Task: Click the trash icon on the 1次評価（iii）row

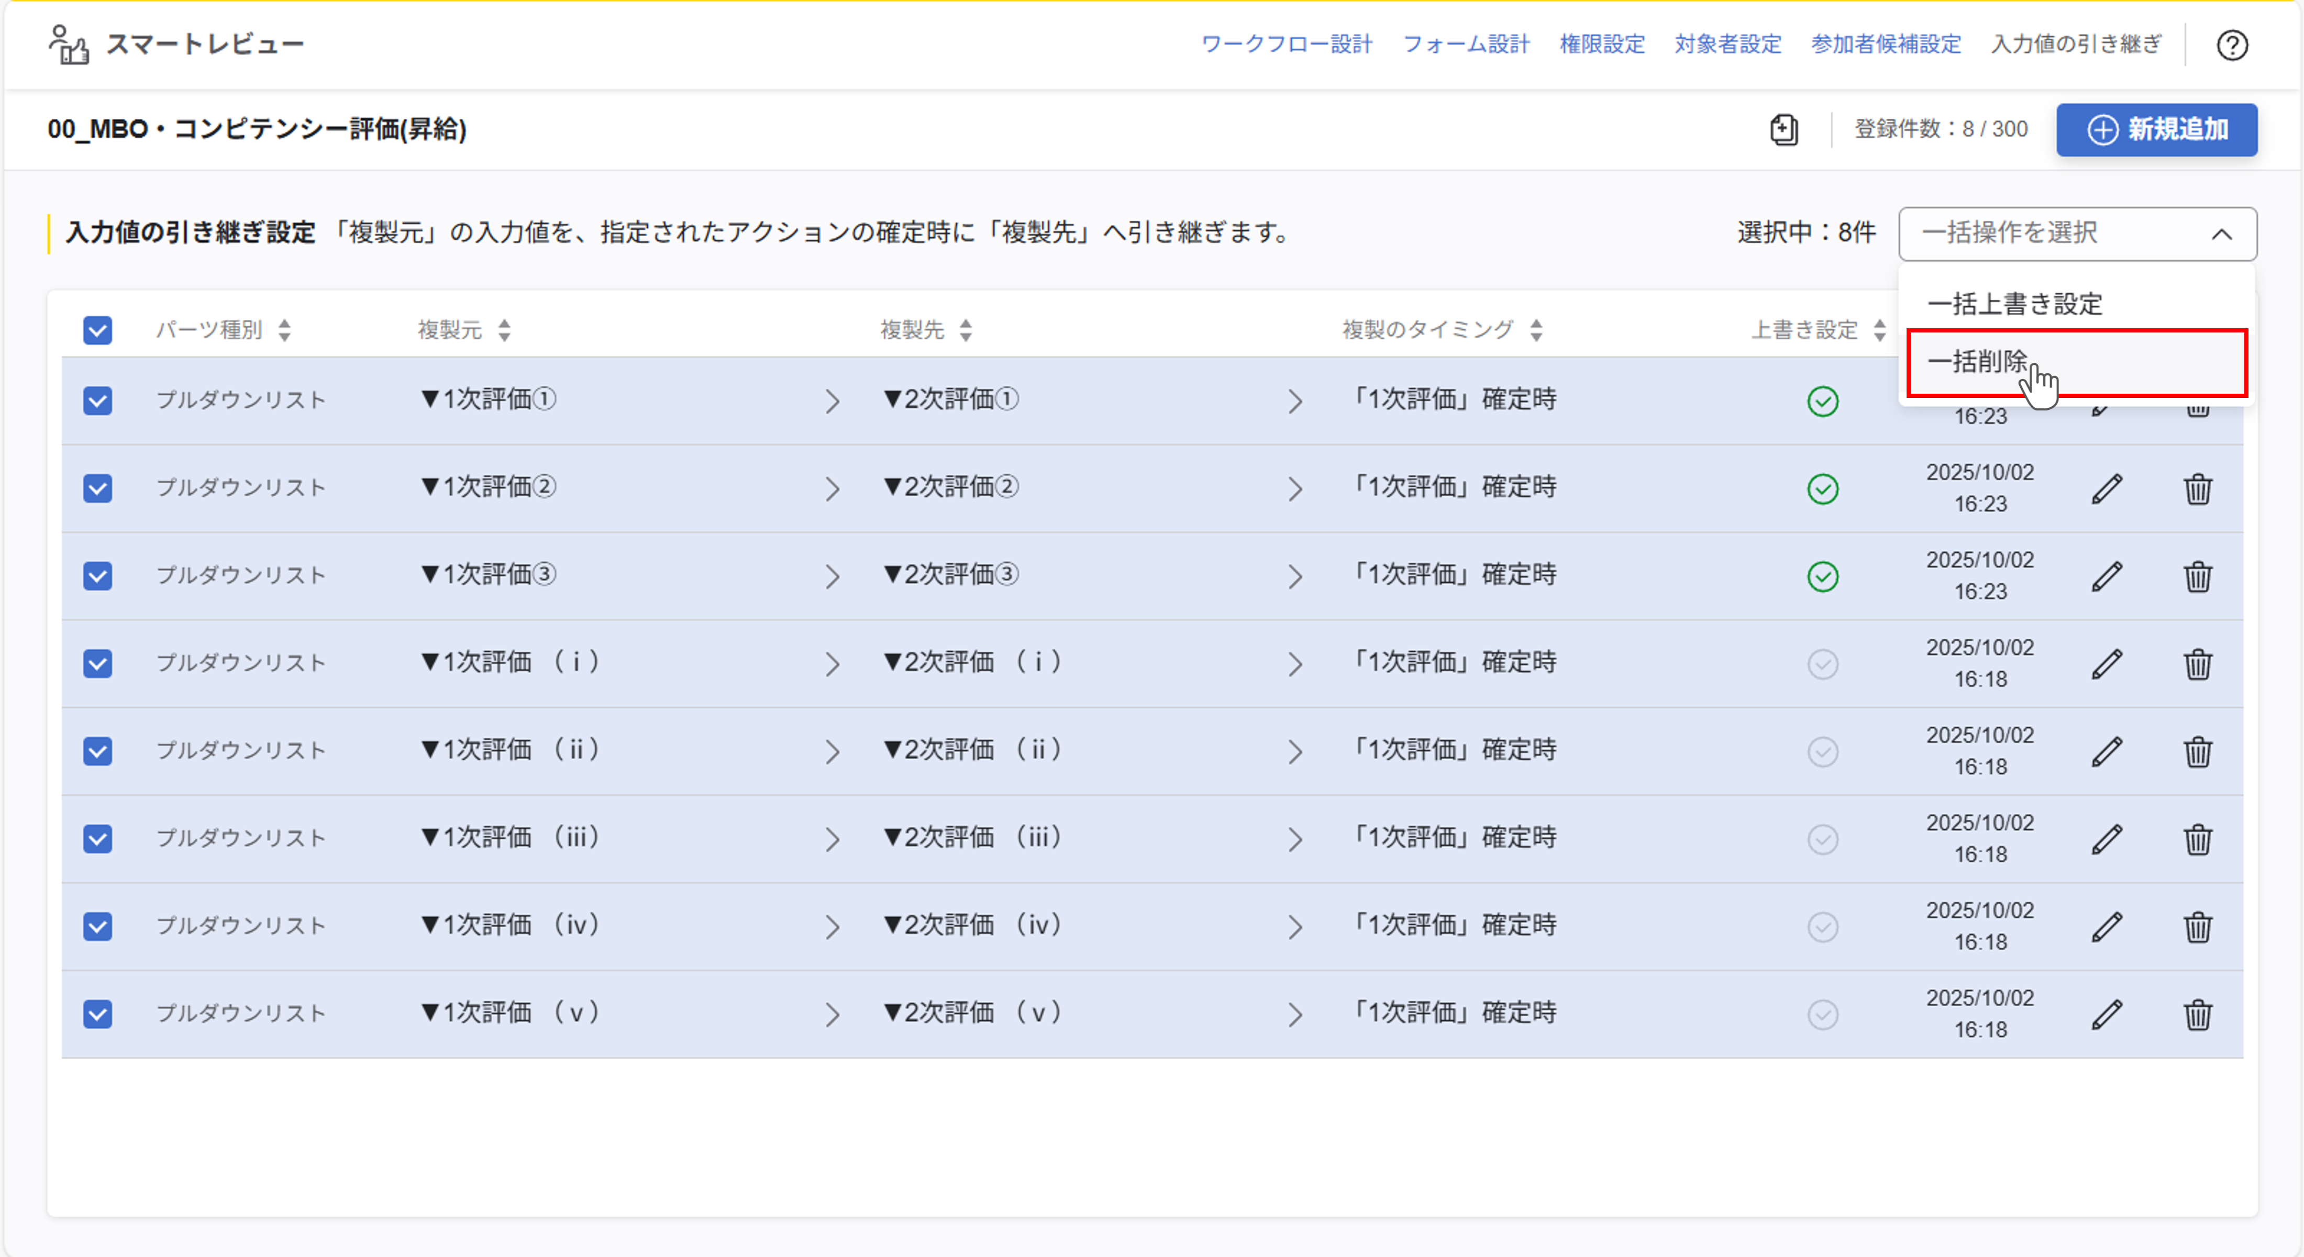Action: tap(2198, 839)
